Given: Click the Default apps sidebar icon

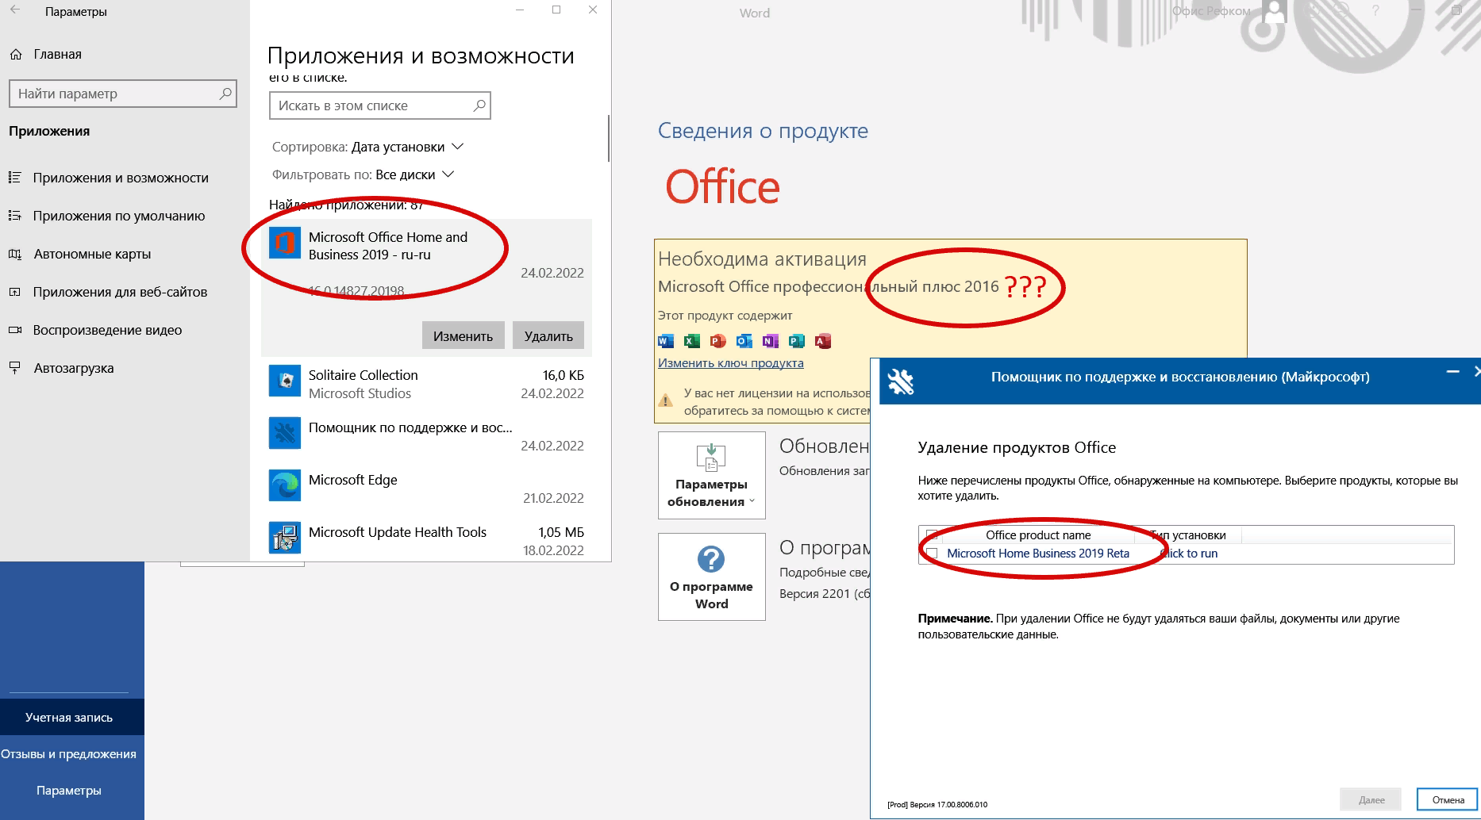Looking at the screenshot, I should tap(14, 216).
